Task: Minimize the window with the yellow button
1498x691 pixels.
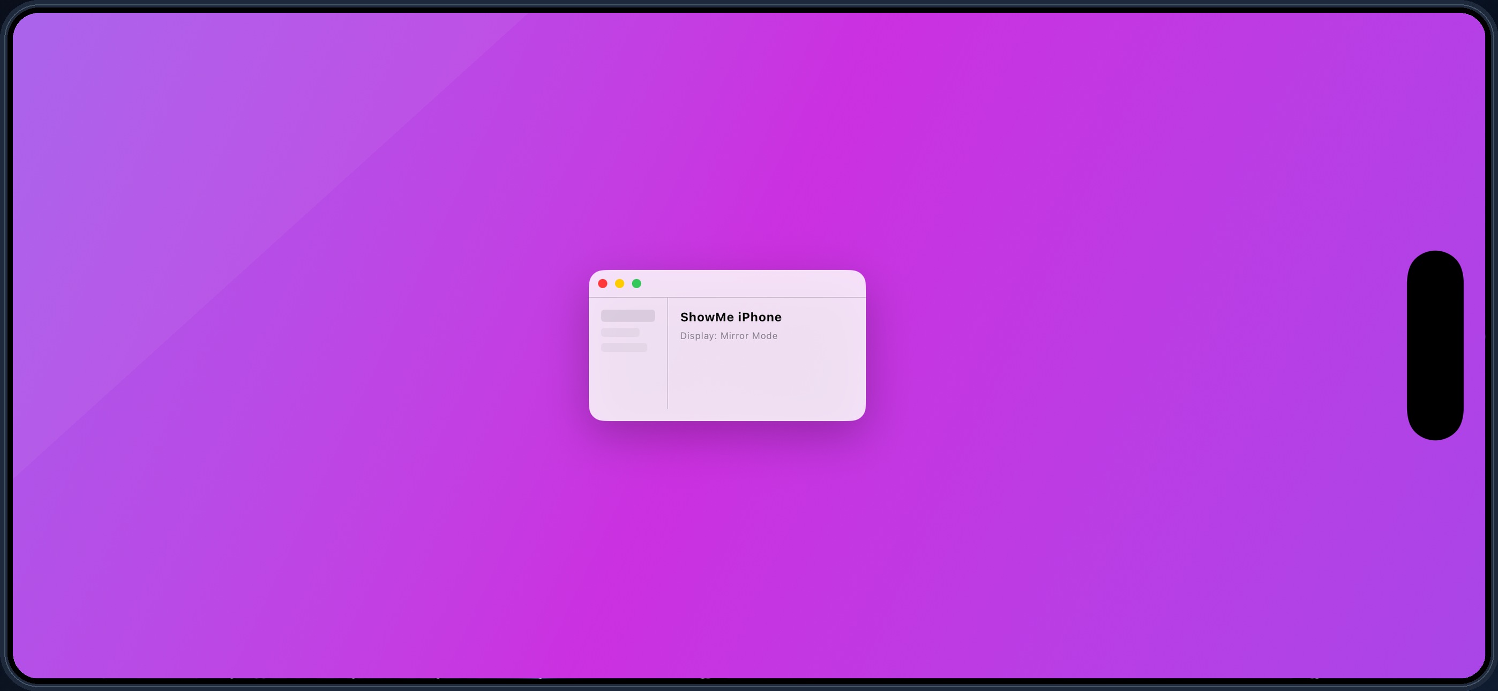Action: [x=619, y=283]
